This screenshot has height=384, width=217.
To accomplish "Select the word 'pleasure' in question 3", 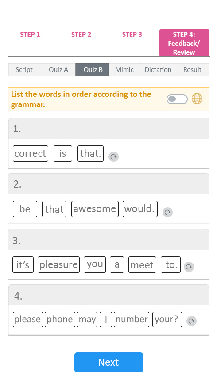I will tap(58, 264).
